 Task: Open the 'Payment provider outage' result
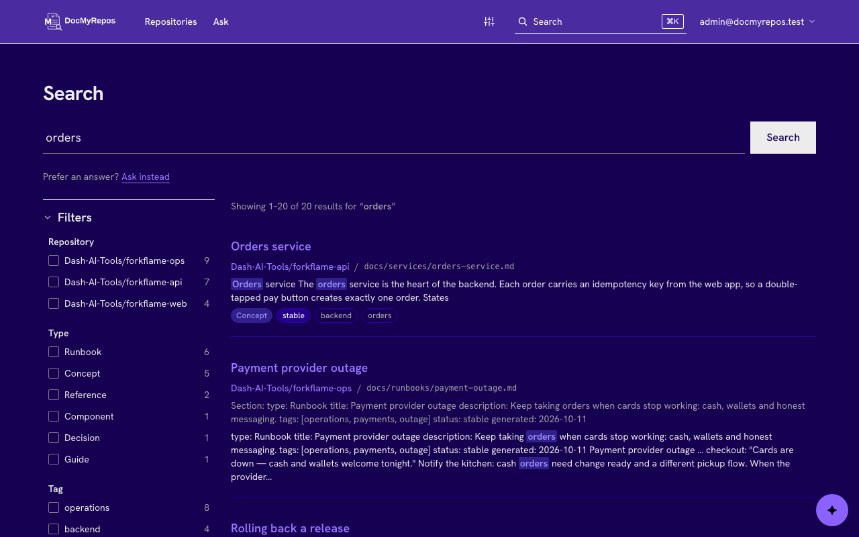[x=299, y=368]
